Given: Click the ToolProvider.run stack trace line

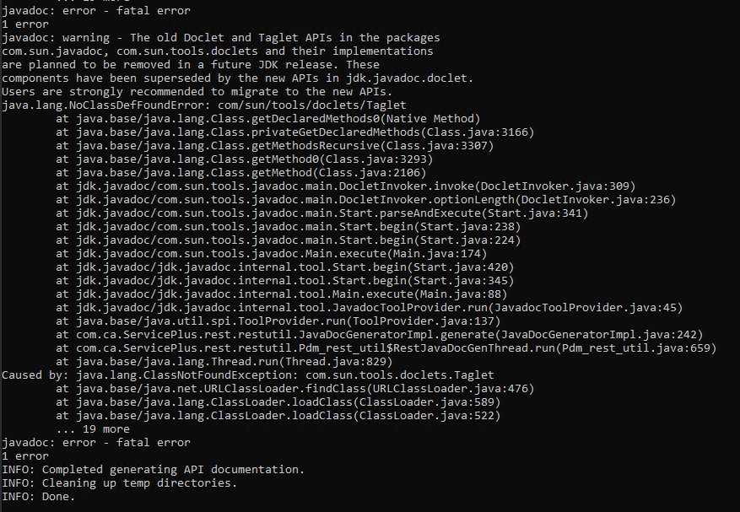Looking at the screenshot, I should [278, 321].
